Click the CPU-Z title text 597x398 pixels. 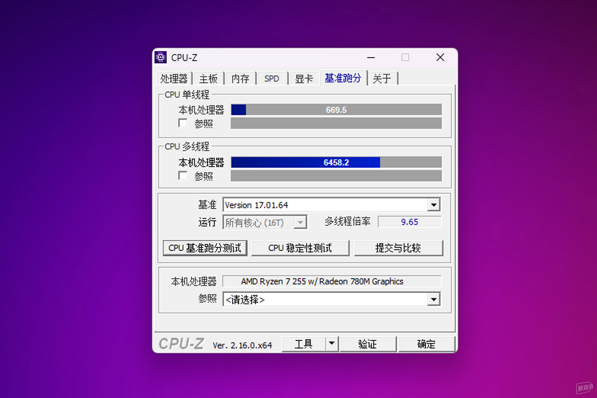tap(184, 58)
